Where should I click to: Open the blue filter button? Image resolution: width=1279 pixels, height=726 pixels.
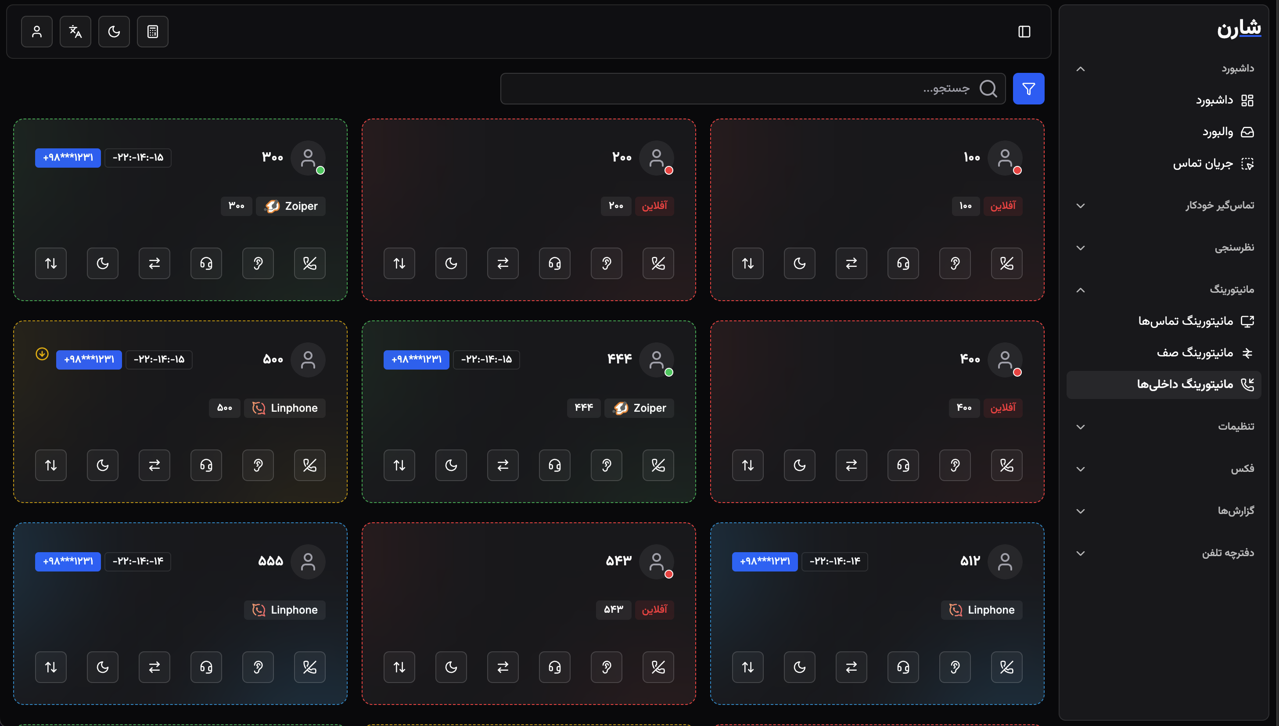[1028, 89]
